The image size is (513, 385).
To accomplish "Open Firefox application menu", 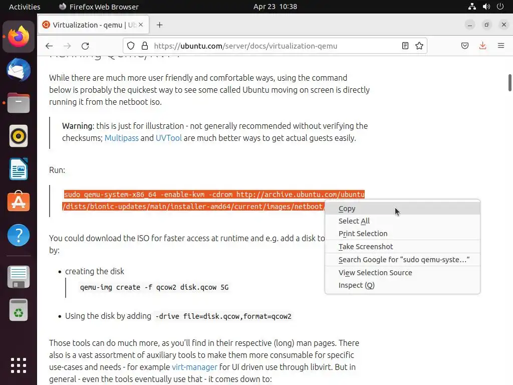I will click(501, 46).
